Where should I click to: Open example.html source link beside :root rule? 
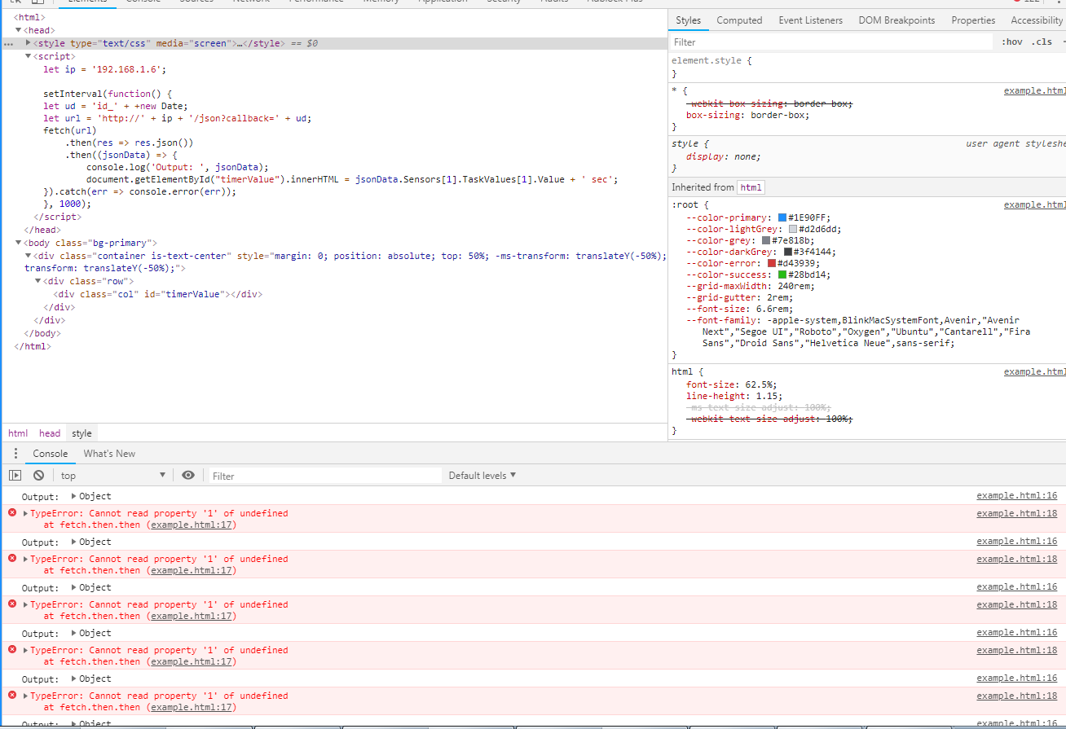coord(1035,205)
